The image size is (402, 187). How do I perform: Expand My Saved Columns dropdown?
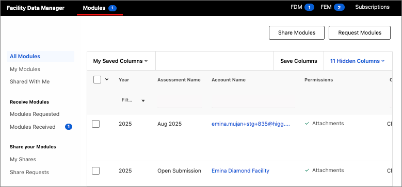pyautogui.click(x=121, y=61)
